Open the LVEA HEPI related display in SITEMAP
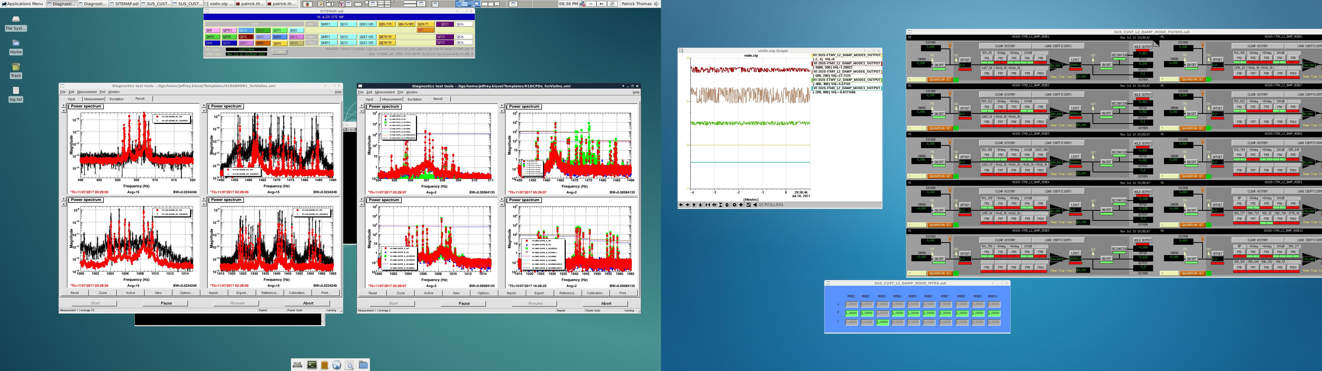Viewport: 1322px width, 371px height. point(328,24)
